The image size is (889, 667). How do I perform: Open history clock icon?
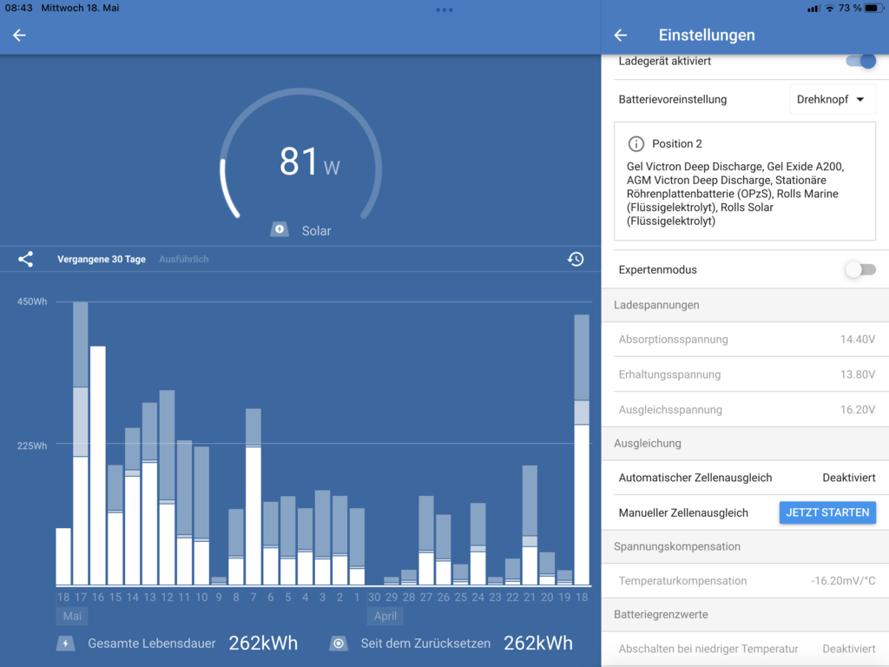click(x=576, y=259)
